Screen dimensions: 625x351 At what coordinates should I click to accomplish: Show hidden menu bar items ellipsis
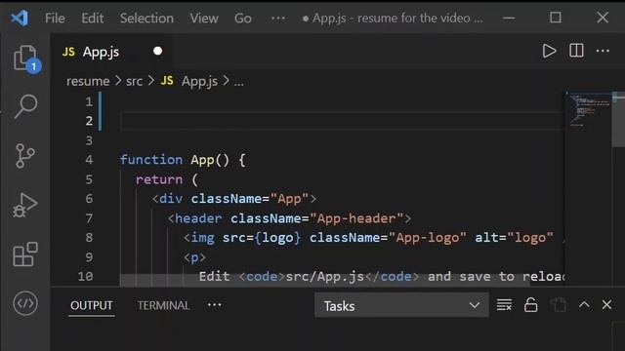click(277, 19)
